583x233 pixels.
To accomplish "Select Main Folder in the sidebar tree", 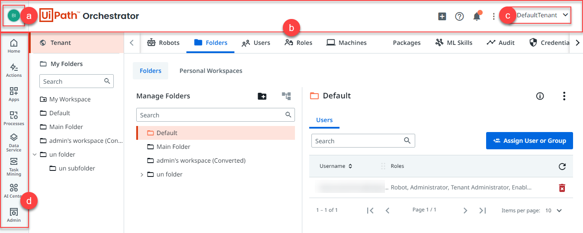I will [x=61, y=127].
